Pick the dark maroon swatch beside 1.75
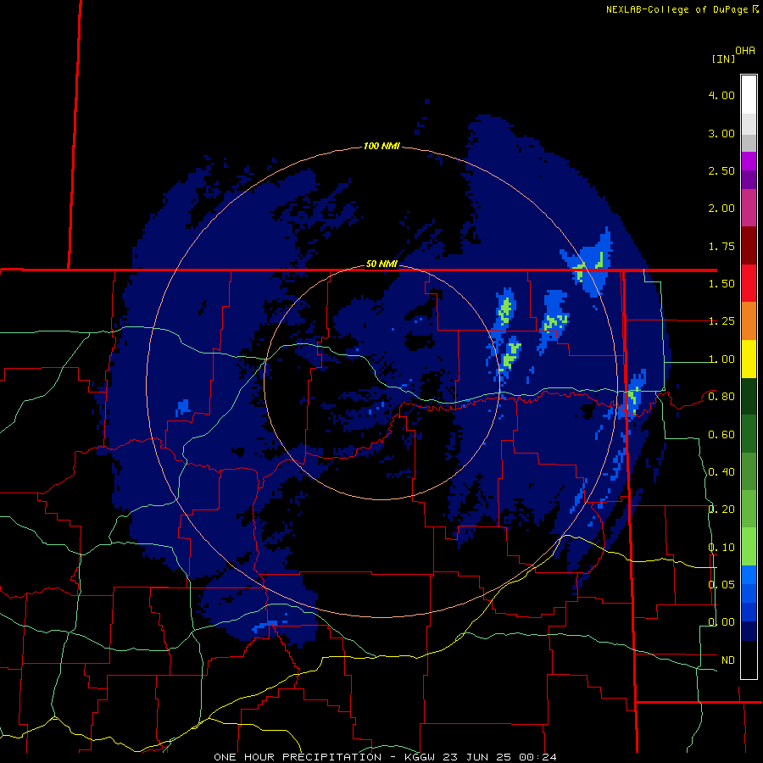 point(749,246)
